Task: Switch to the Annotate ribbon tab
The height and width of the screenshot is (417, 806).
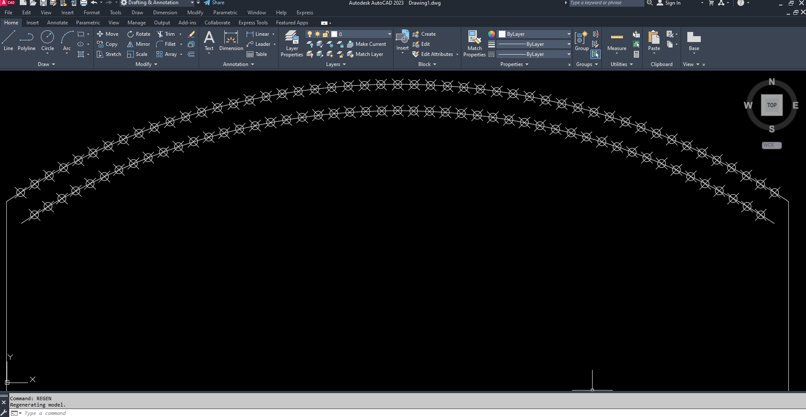Action: click(57, 23)
